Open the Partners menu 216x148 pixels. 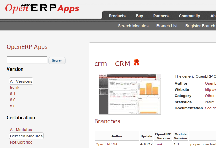point(161,16)
